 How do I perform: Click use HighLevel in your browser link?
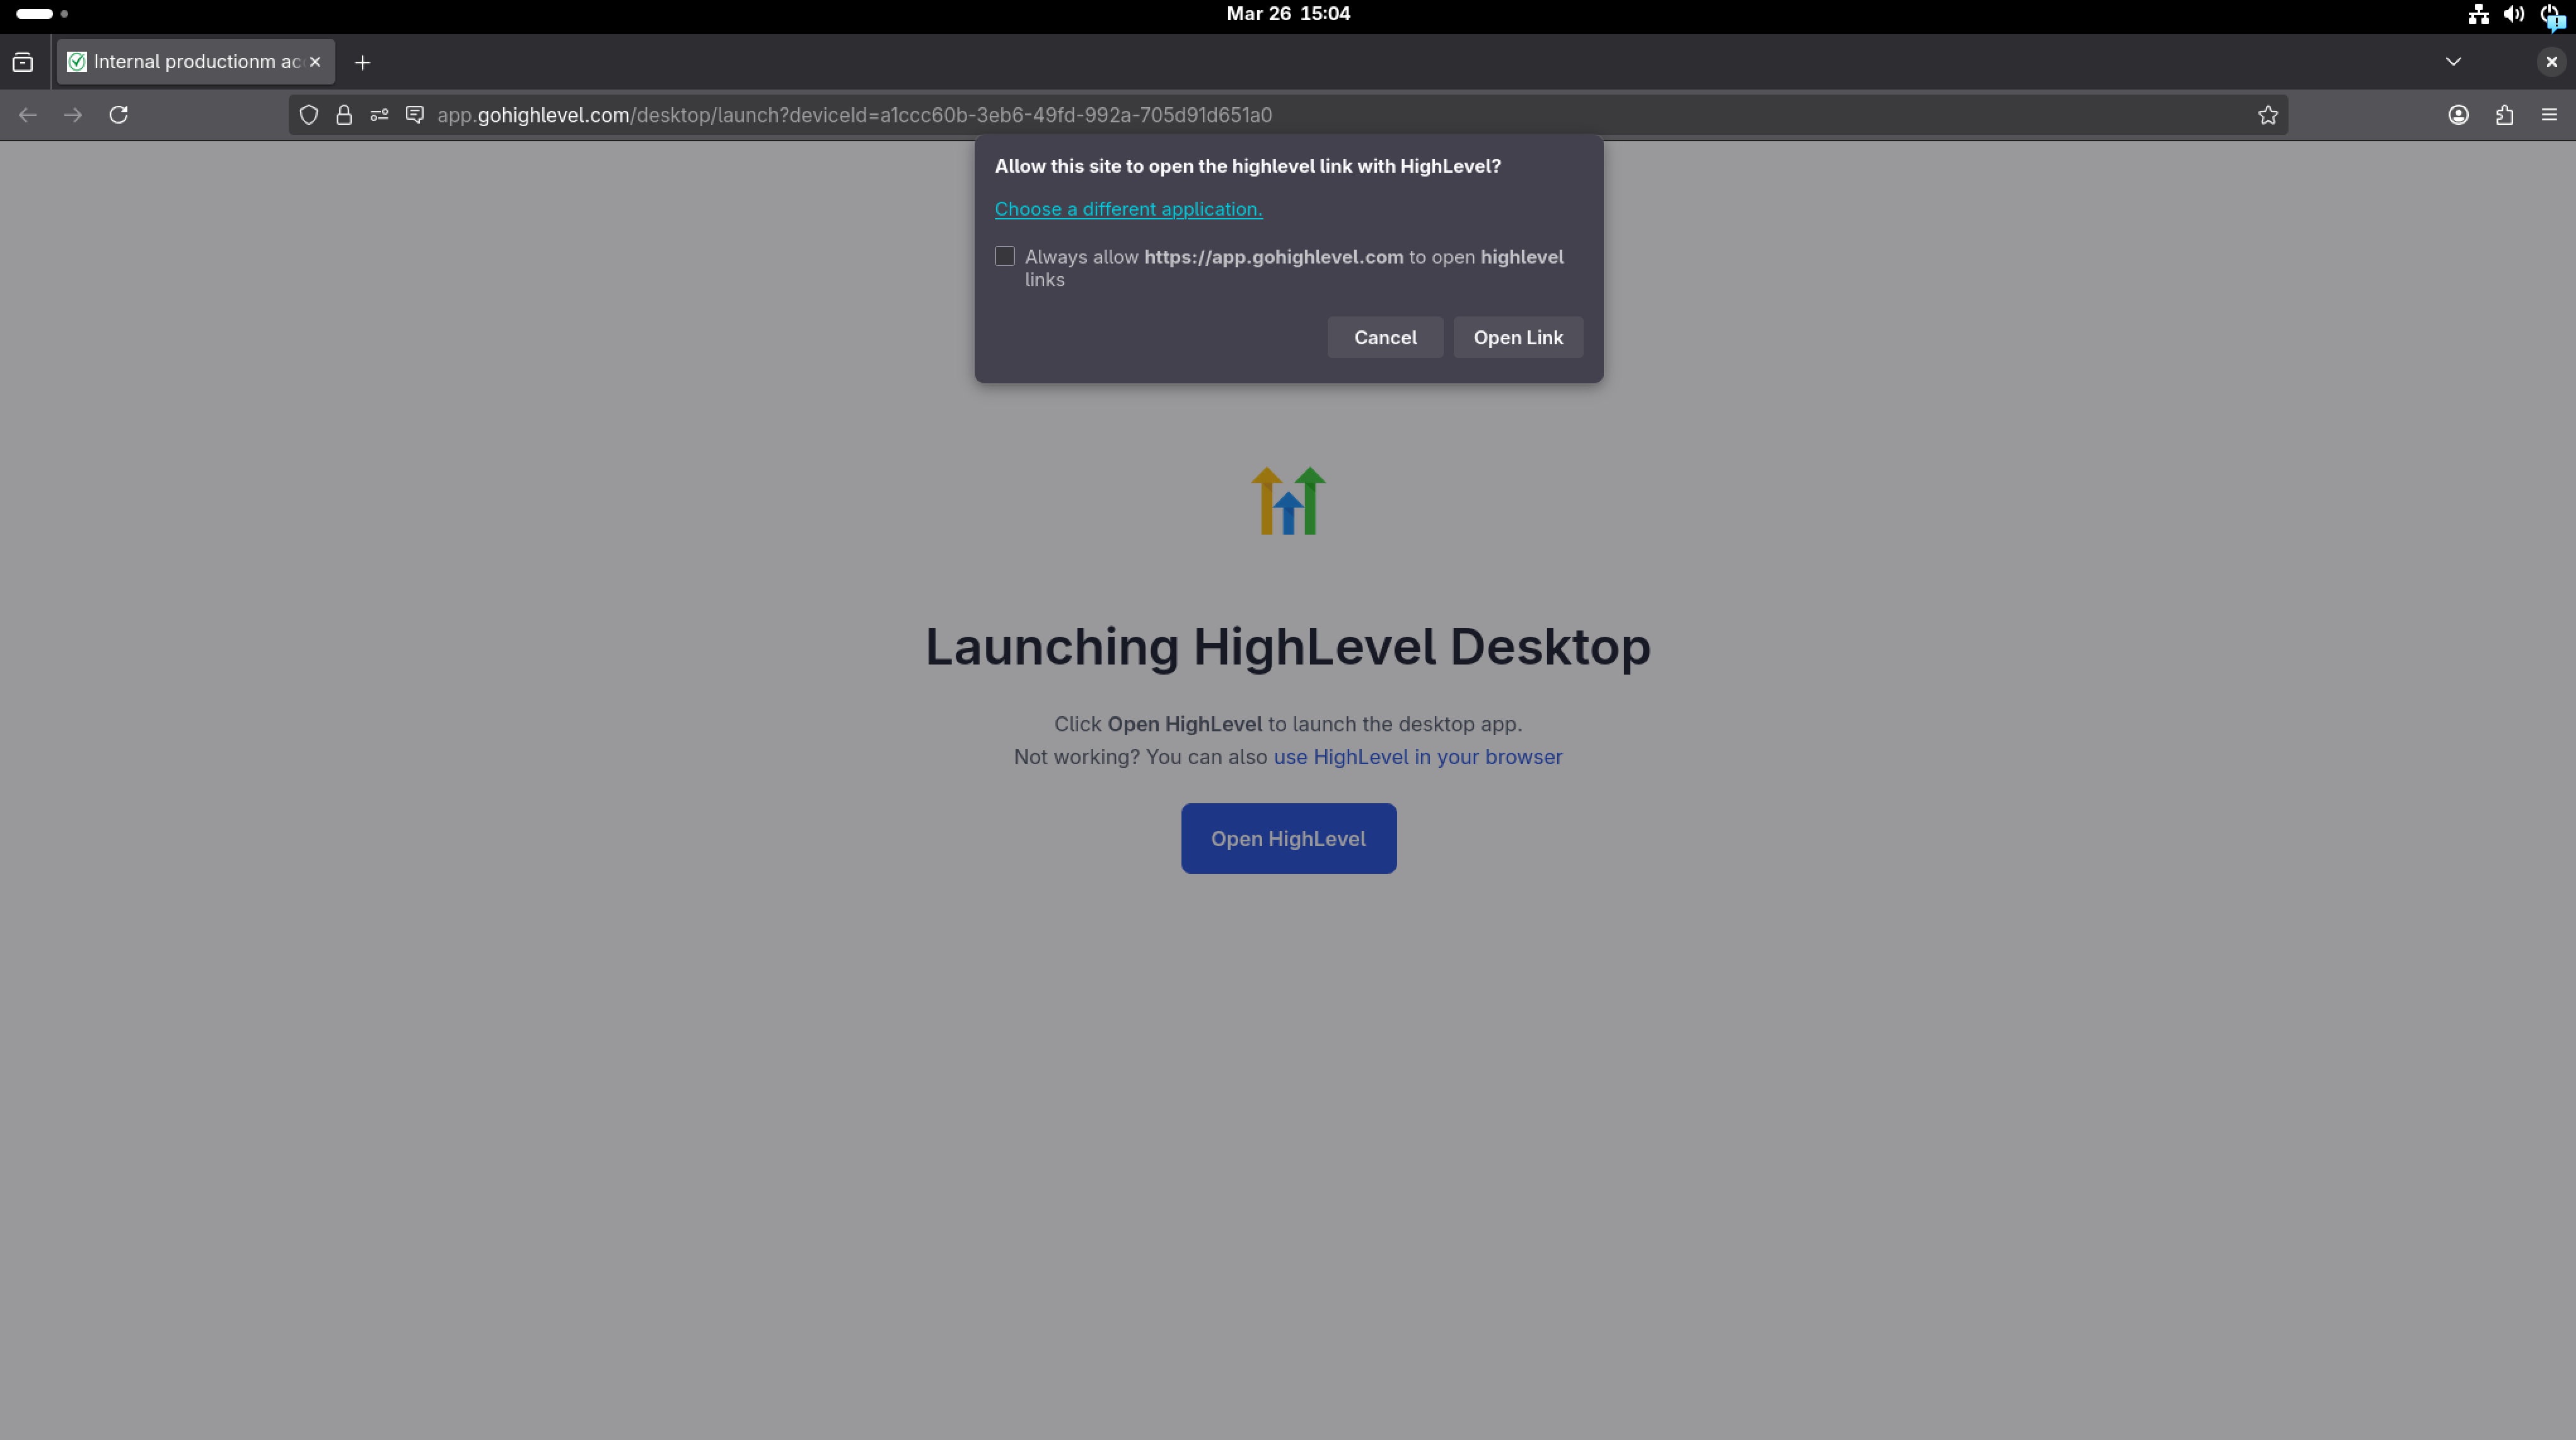(x=1417, y=757)
